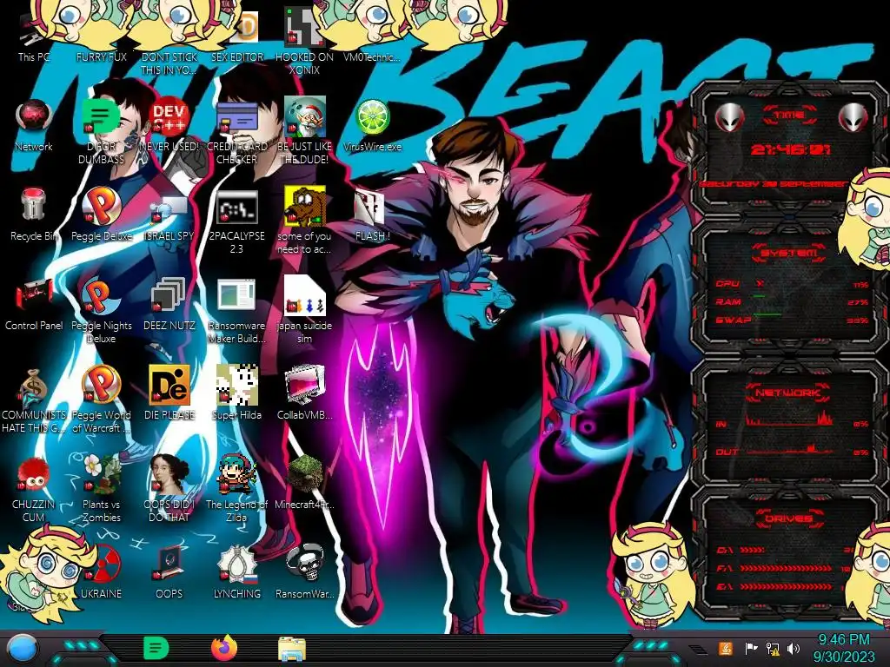
Task: Open the FLASH ! desktop shortcut
Action: [372, 215]
